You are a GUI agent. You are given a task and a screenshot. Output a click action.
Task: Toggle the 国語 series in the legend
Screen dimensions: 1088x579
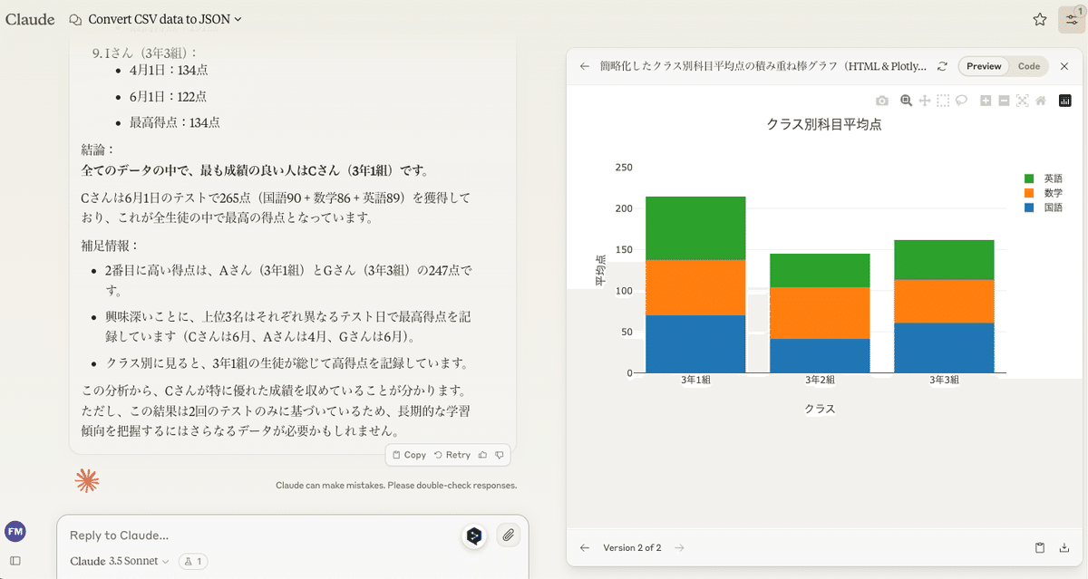point(1044,207)
